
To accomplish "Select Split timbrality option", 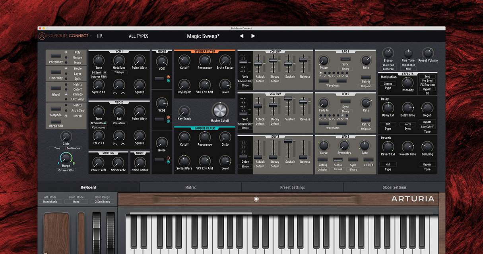I will (x=78, y=79).
